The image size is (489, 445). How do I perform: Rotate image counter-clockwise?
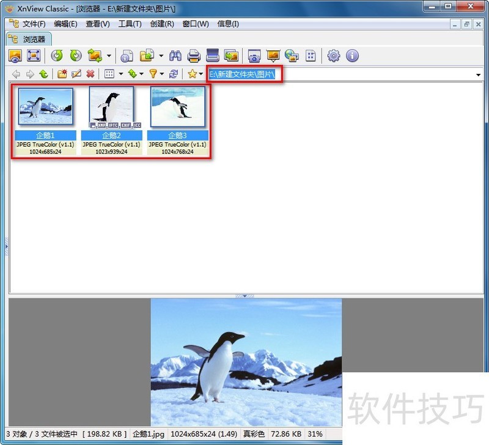point(57,56)
